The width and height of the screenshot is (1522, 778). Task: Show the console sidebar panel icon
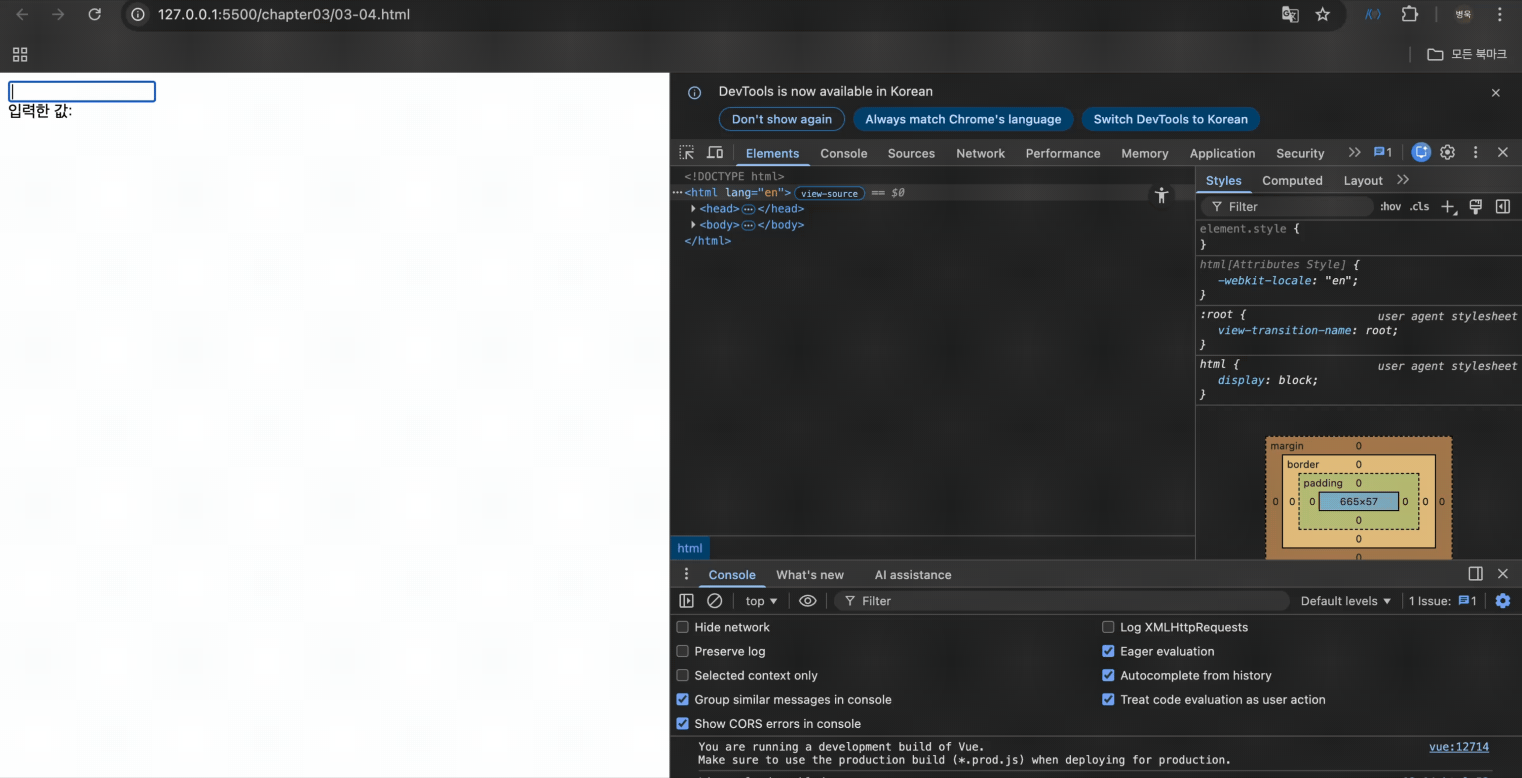coord(686,601)
